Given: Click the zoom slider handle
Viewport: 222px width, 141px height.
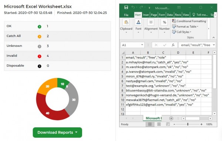Looking at the screenshot, I should (x=188, y=124).
